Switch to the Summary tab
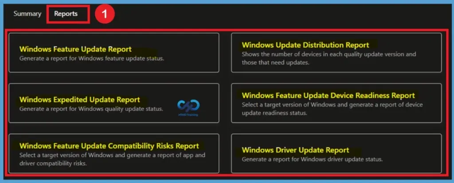This screenshot has width=454, height=183. pyautogui.click(x=27, y=14)
